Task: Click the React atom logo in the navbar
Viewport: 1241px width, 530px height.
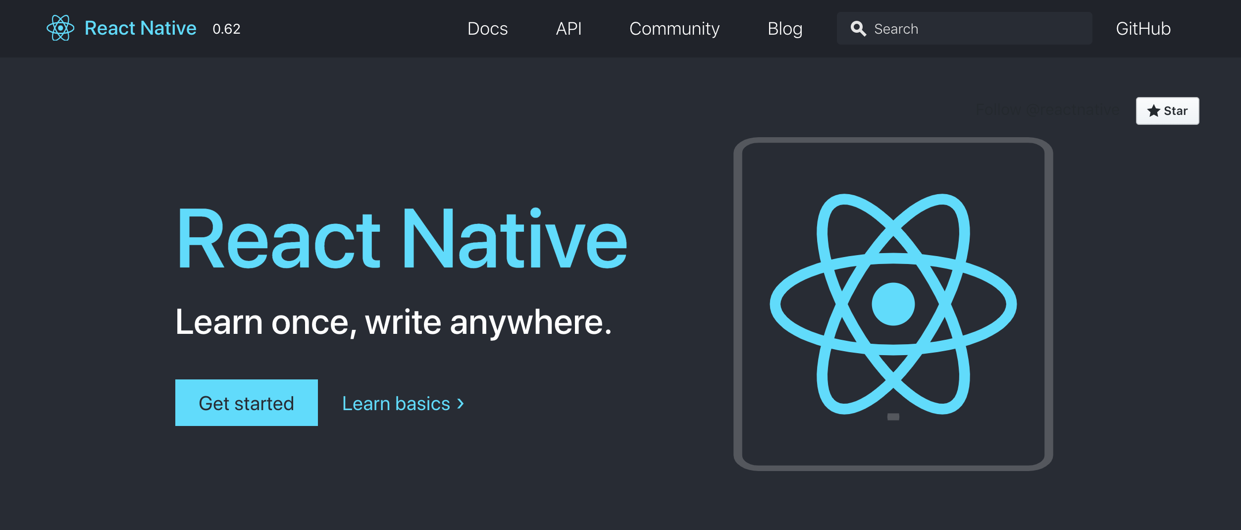Action: (x=61, y=28)
